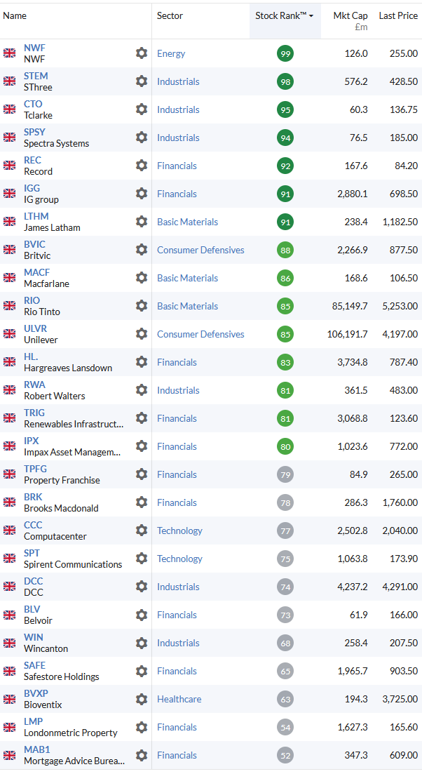Click the gear icon for Record
422x774 pixels.
[x=142, y=166]
